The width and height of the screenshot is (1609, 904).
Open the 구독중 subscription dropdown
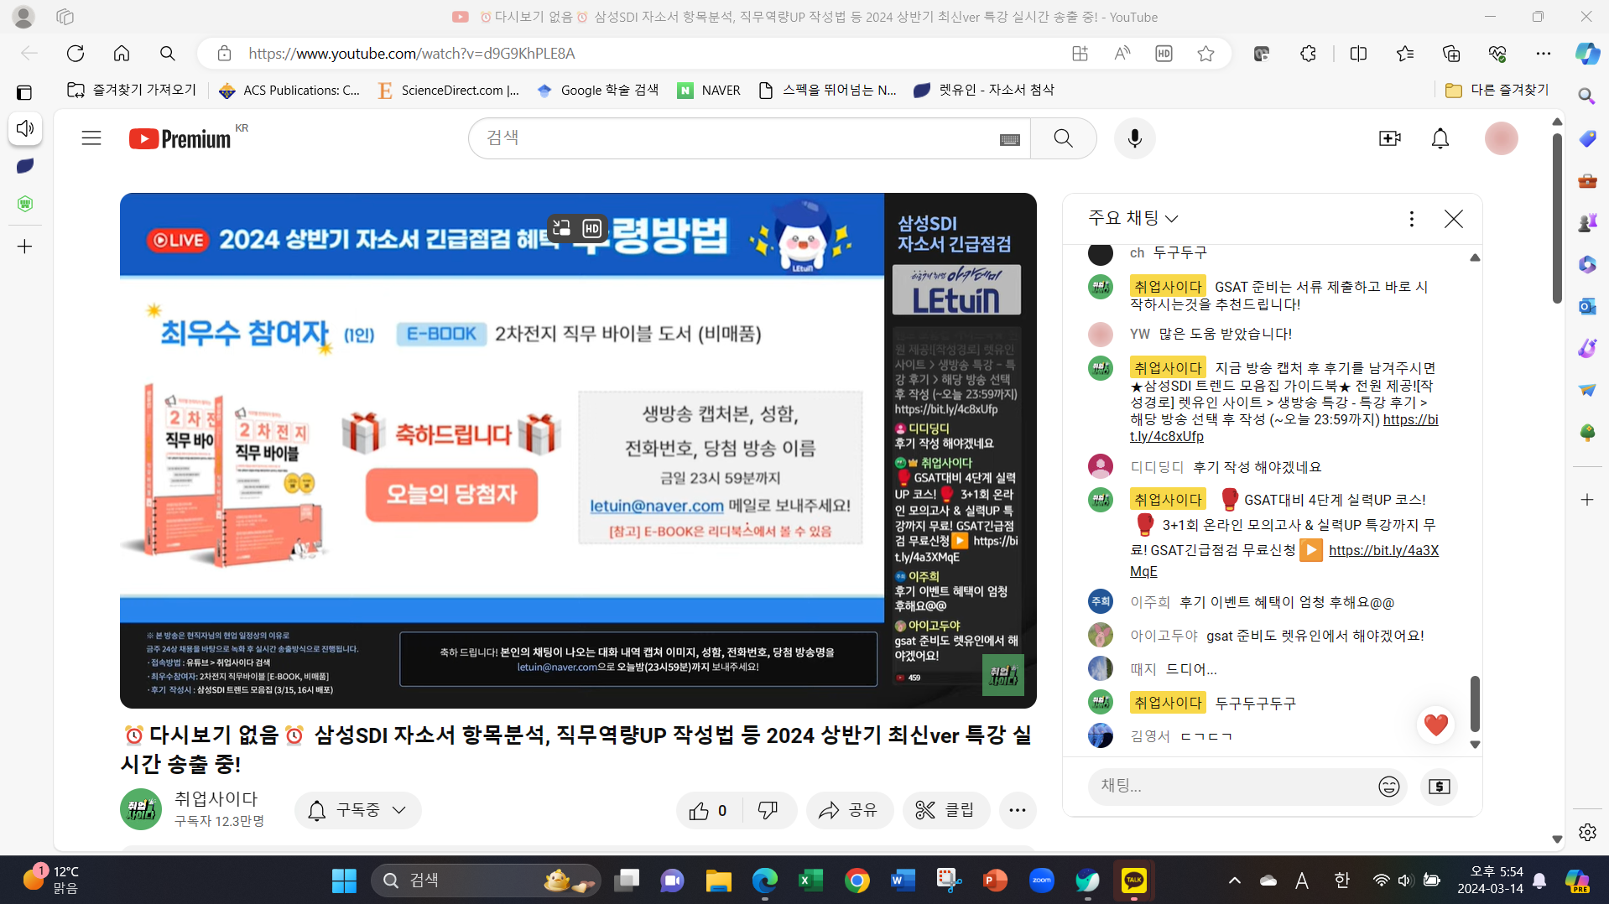(357, 810)
